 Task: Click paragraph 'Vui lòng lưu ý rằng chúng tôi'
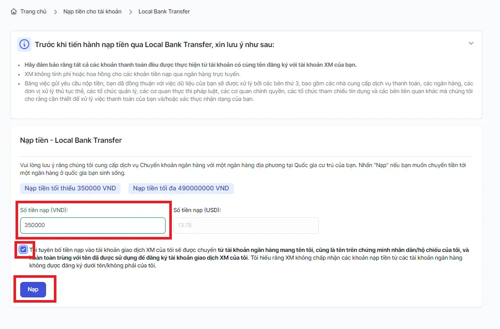[243, 169]
